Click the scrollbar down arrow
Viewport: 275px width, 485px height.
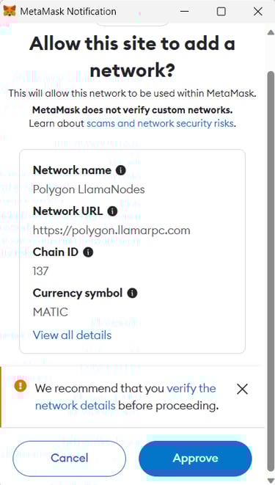tap(271, 481)
